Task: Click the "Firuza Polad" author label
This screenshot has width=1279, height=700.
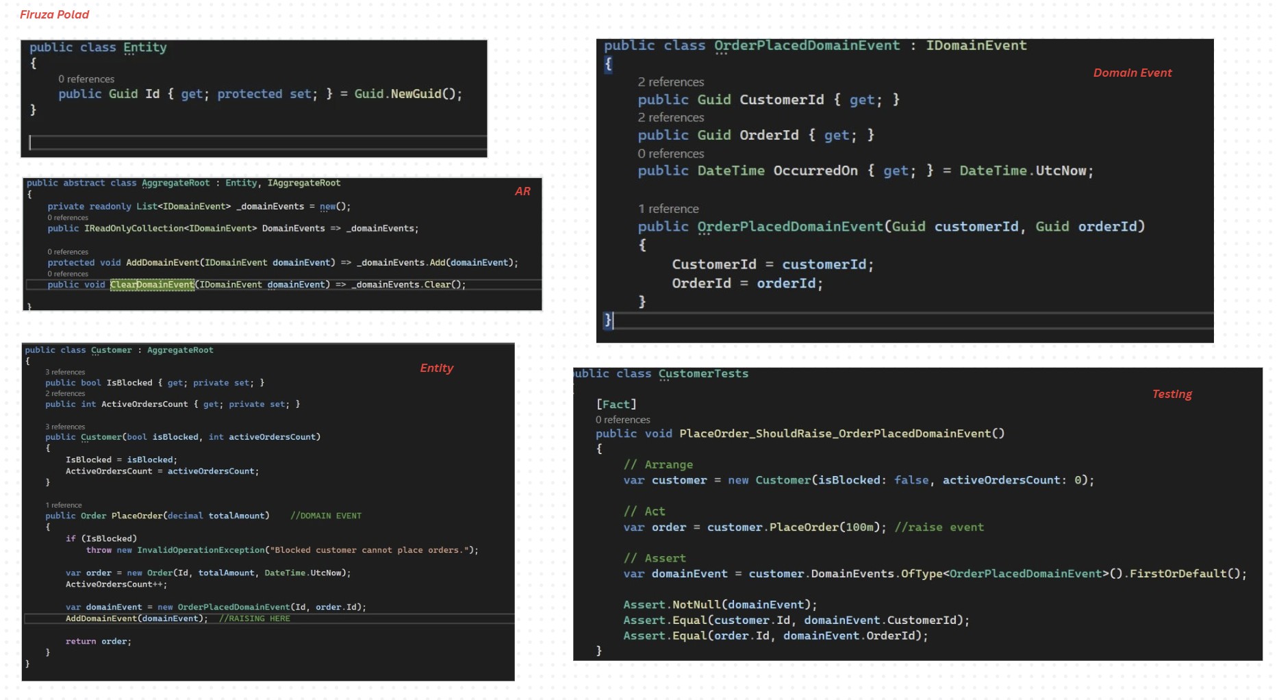Action: pos(54,14)
